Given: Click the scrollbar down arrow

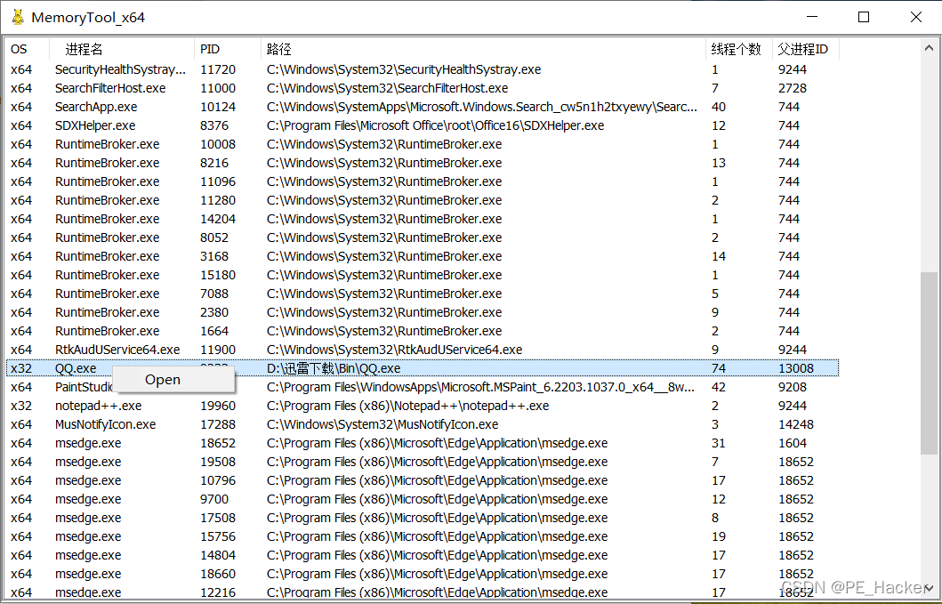Looking at the screenshot, I should click(x=929, y=590).
